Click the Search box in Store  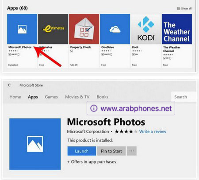coord(184,97)
